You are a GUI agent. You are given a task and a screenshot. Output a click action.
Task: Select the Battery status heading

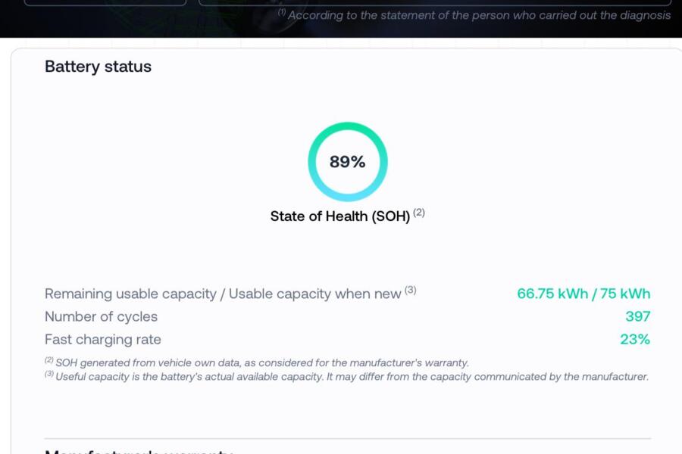coord(98,67)
